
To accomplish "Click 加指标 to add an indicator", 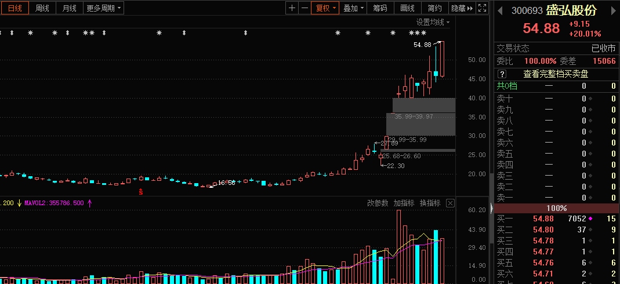I will point(404,203).
